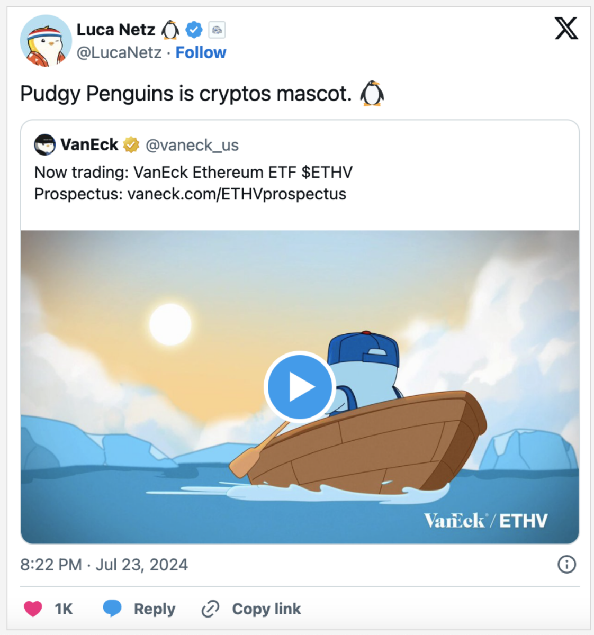The image size is (594, 635).
Task: Open the @LucaNetz handle link
Action: coord(119,52)
